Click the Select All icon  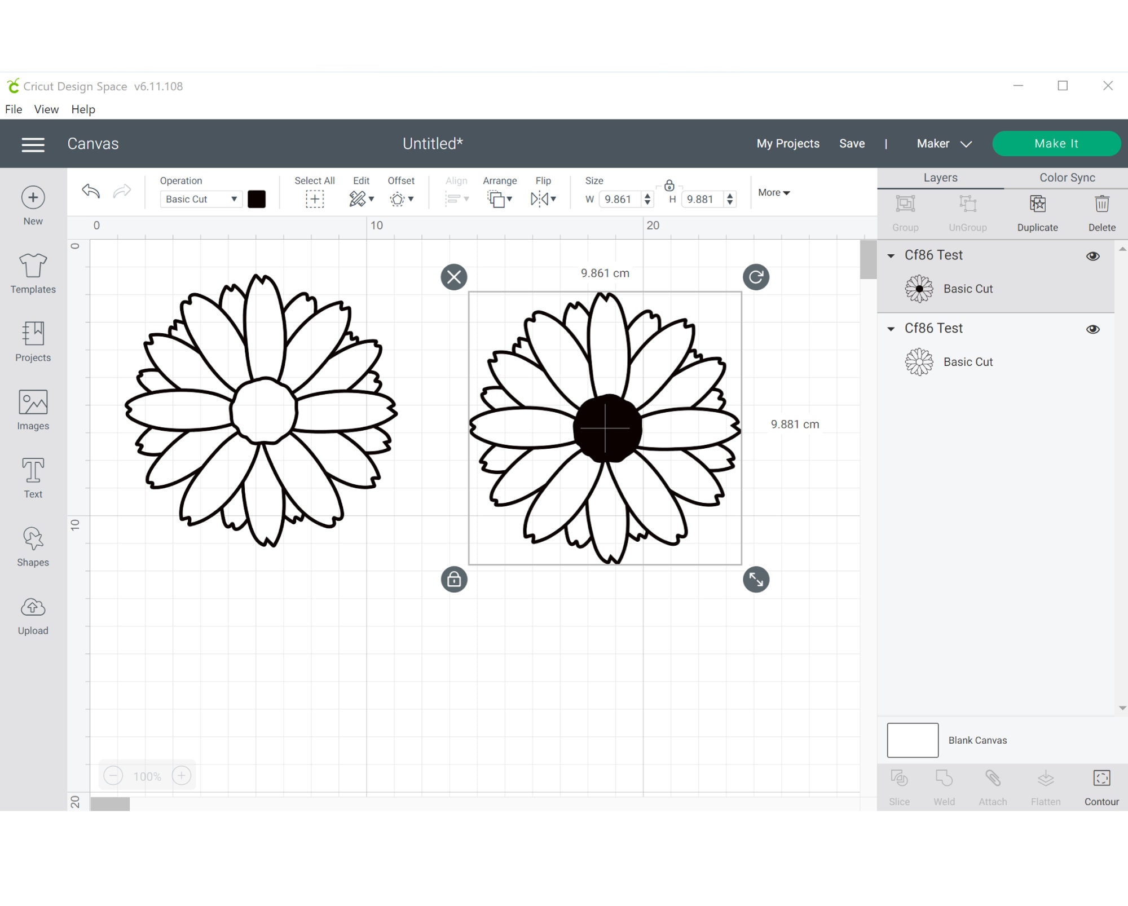[x=315, y=199]
